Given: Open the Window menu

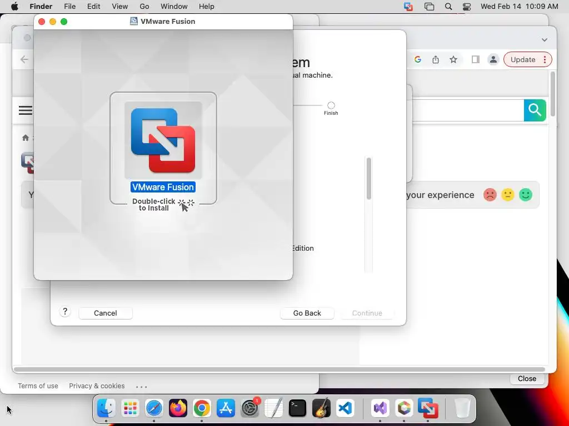Looking at the screenshot, I should [x=174, y=7].
